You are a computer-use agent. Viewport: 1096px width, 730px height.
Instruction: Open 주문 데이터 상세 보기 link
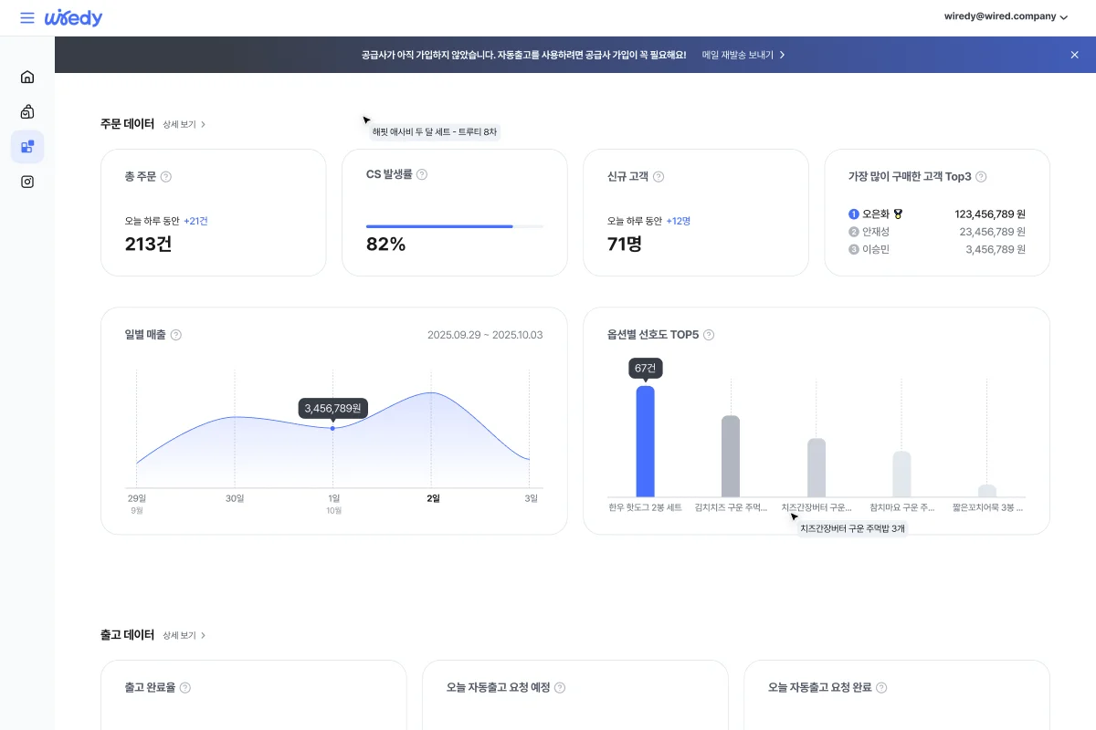coord(184,124)
